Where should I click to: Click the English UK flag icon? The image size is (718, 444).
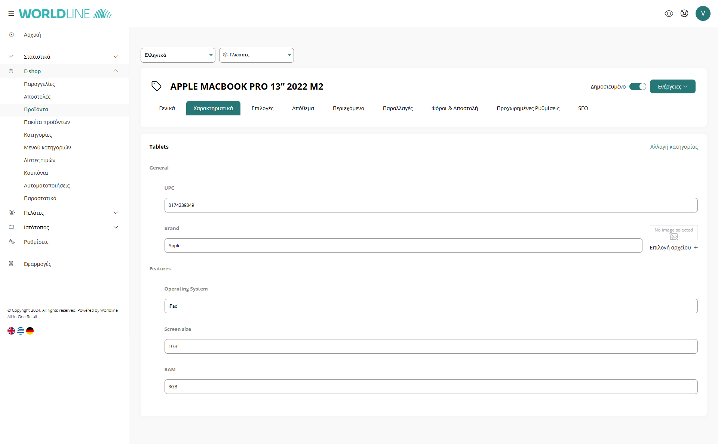click(11, 331)
